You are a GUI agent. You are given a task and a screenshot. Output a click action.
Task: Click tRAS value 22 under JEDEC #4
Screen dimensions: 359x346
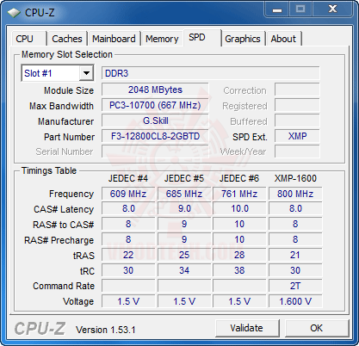point(128,255)
